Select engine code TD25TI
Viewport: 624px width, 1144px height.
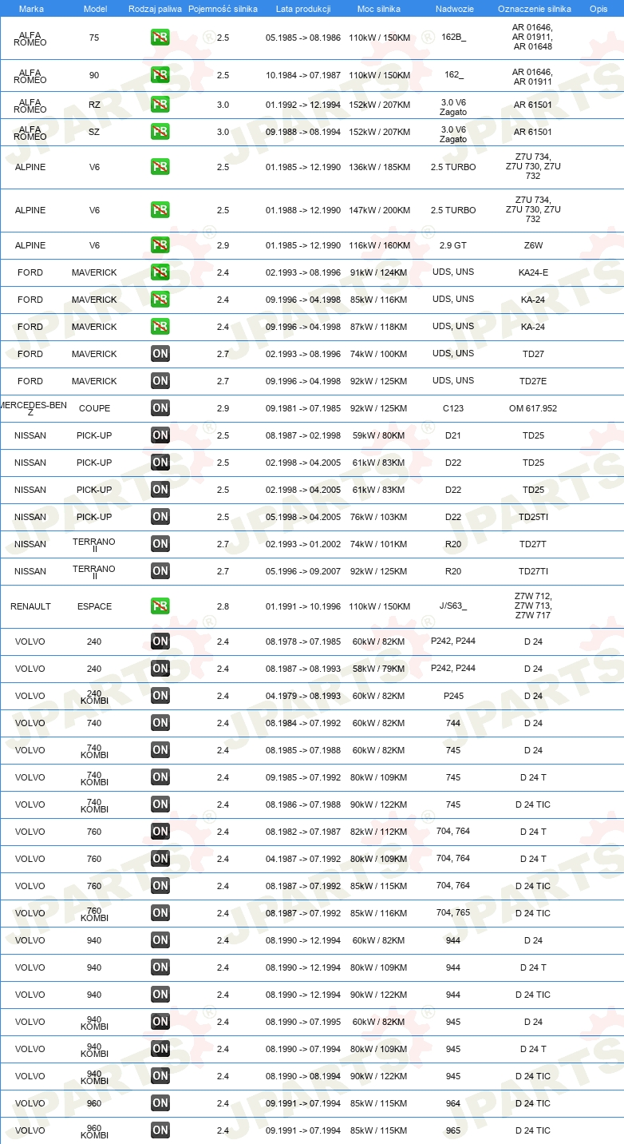coord(533,517)
